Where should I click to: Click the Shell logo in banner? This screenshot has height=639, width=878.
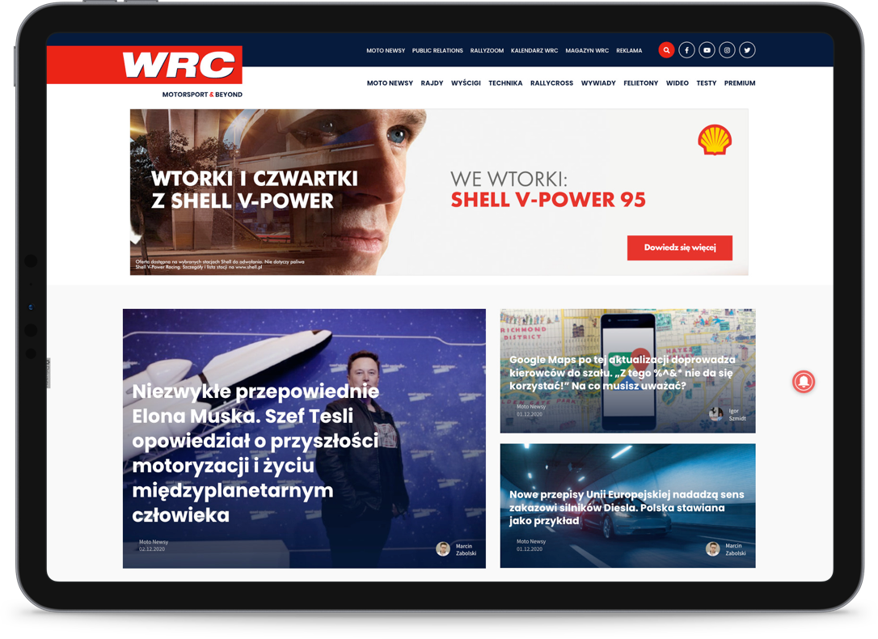tap(715, 140)
